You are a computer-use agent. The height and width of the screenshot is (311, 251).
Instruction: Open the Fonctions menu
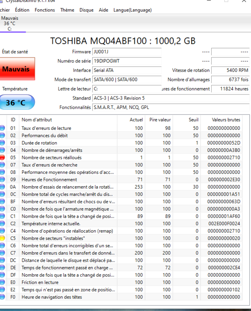(x=45, y=10)
